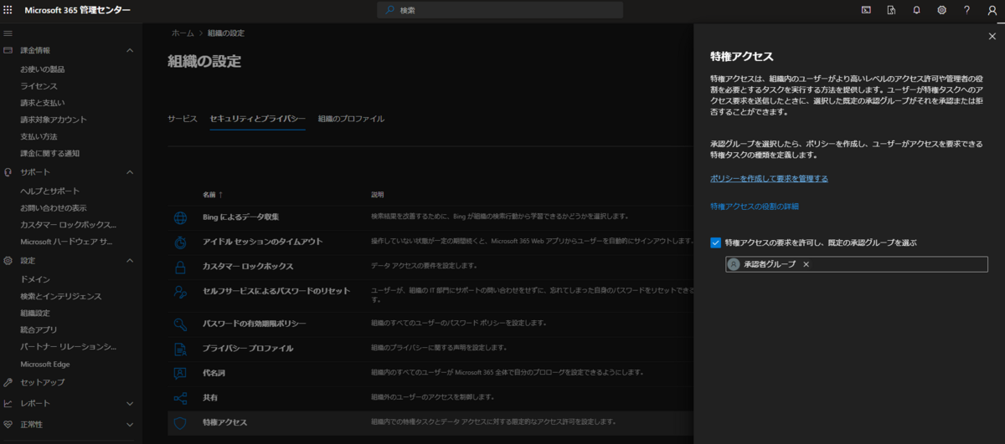Screen dimensions: 1005x444
Task: Click ポリシーを作成して要求を管理する link
Action: [x=769, y=178]
